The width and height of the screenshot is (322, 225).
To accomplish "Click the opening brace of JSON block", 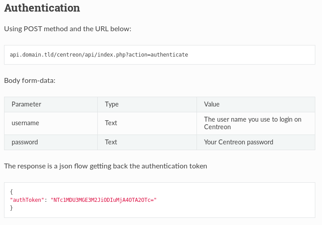I will coord(11,192).
